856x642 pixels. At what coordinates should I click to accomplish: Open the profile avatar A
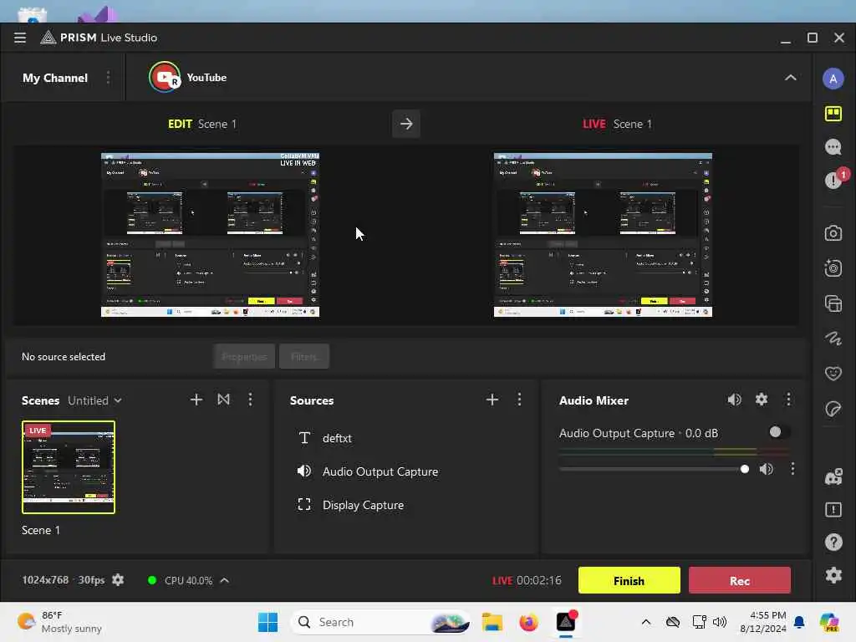(833, 79)
